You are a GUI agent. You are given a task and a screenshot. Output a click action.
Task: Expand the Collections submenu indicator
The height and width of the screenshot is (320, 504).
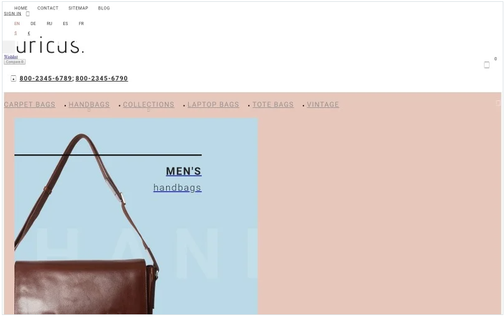pyautogui.click(x=149, y=110)
